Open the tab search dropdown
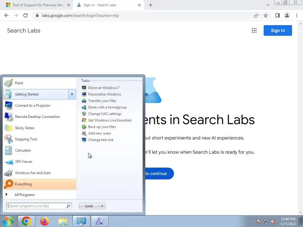Image resolution: width=303 pixels, height=227 pixels. click(267, 5)
